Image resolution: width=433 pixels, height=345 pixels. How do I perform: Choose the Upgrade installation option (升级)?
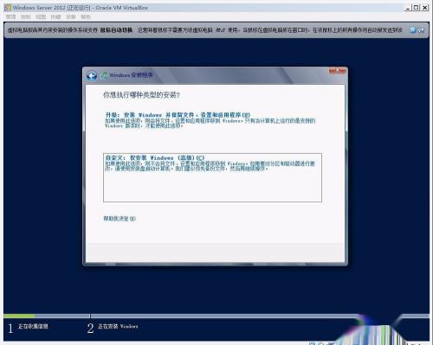pos(210,120)
